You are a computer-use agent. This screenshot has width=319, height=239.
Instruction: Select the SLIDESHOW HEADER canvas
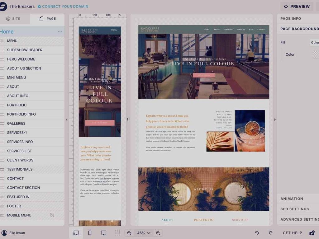(32, 50)
